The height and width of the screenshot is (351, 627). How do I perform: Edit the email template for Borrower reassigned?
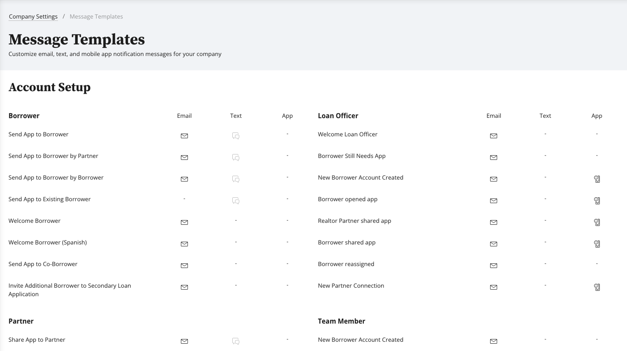[494, 266]
